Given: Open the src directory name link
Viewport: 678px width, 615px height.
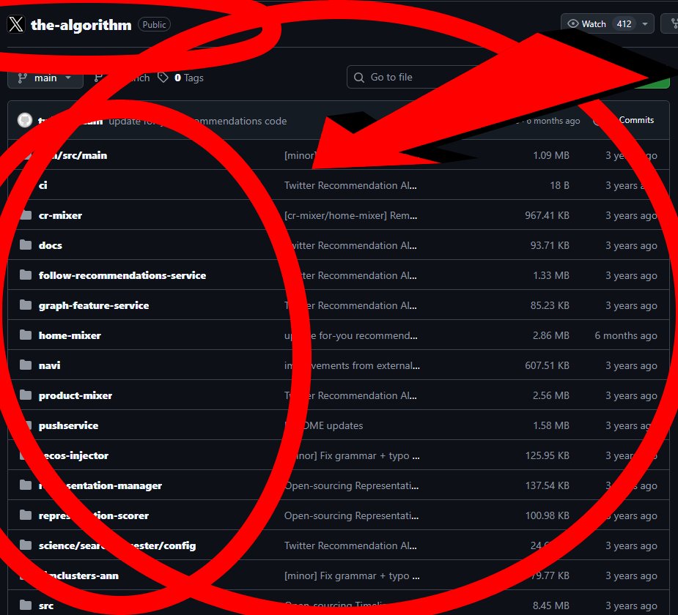Looking at the screenshot, I should coord(46,605).
